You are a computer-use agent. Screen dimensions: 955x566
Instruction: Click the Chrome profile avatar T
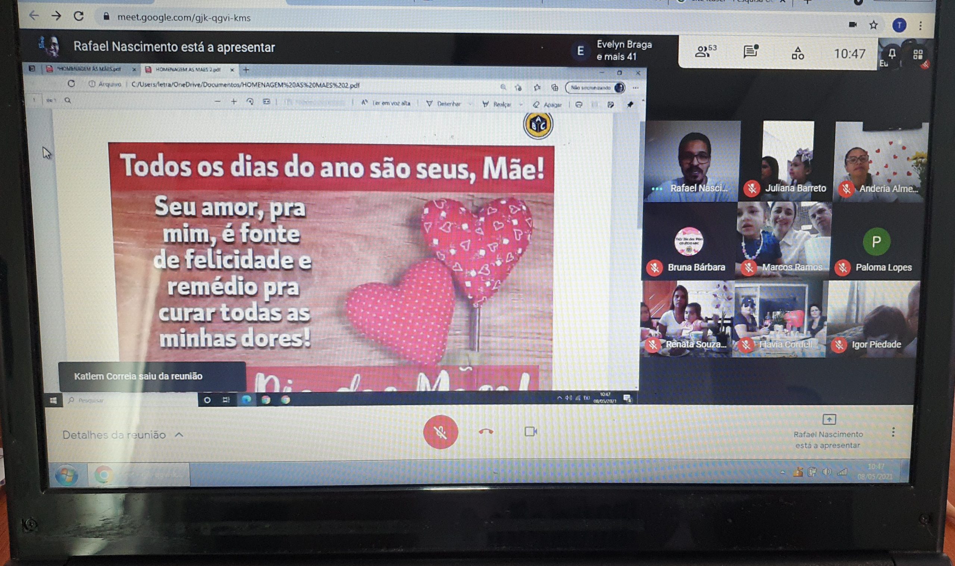click(899, 25)
